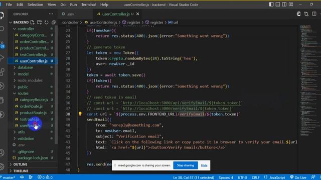Toggle primary side bar layout icon
This screenshot has width=321, height=180.
(x=271, y=4)
